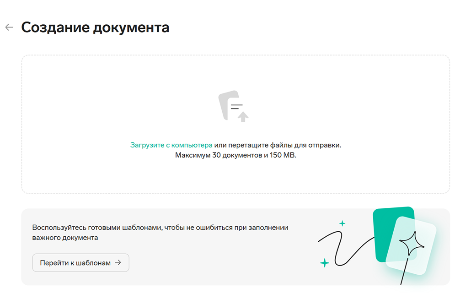Viewport: 471px width, 299px height.
Task: Click the magic wand stick below the star
Action: 404,271
